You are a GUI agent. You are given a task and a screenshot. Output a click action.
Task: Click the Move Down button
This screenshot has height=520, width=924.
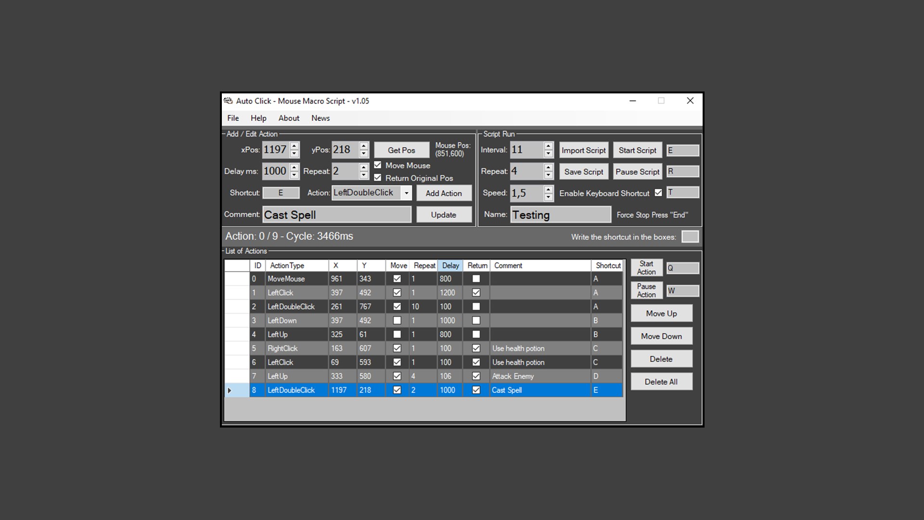pos(661,336)
